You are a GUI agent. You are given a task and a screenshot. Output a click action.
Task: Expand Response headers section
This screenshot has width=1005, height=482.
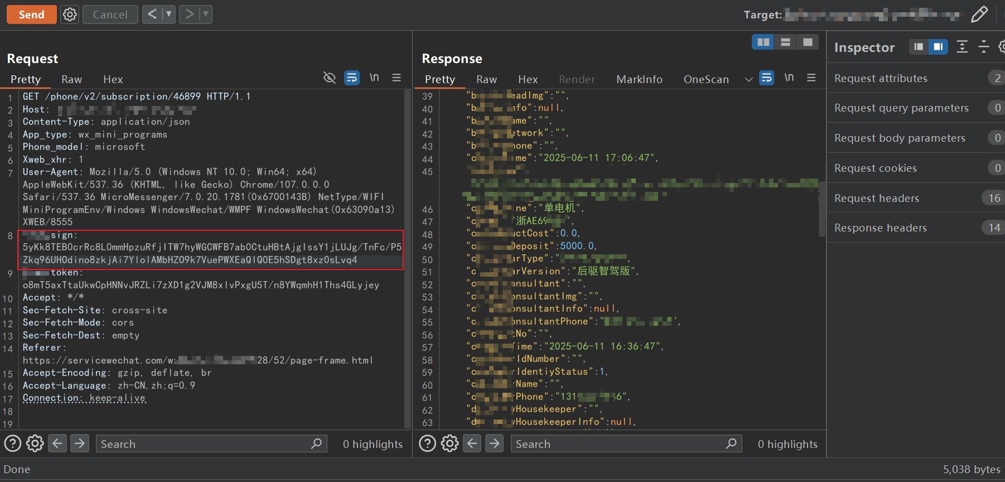tap(916, 228)
